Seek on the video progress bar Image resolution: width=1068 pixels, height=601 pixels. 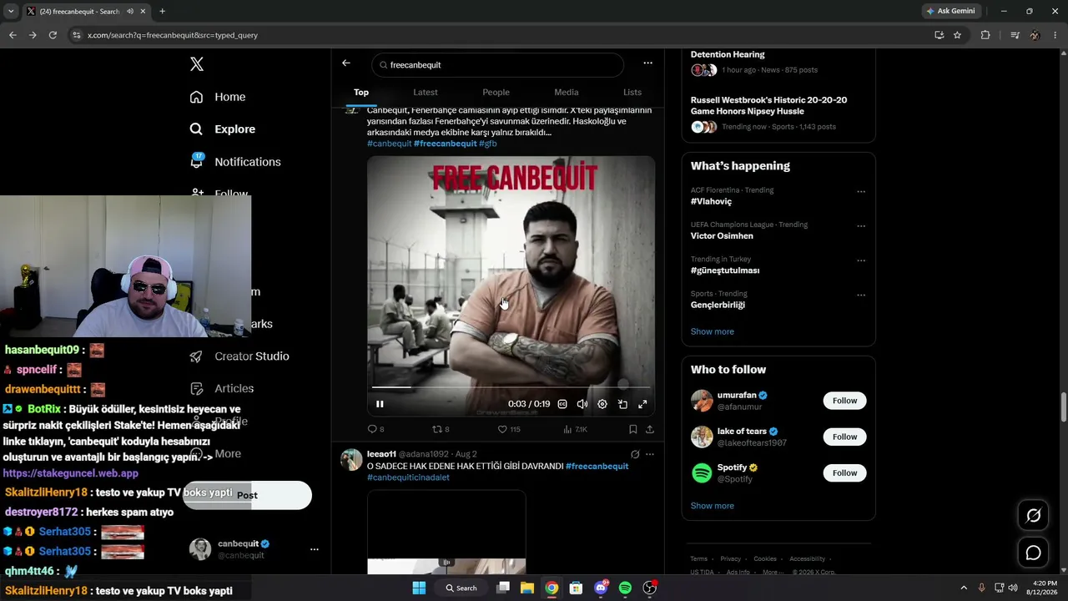511,387
